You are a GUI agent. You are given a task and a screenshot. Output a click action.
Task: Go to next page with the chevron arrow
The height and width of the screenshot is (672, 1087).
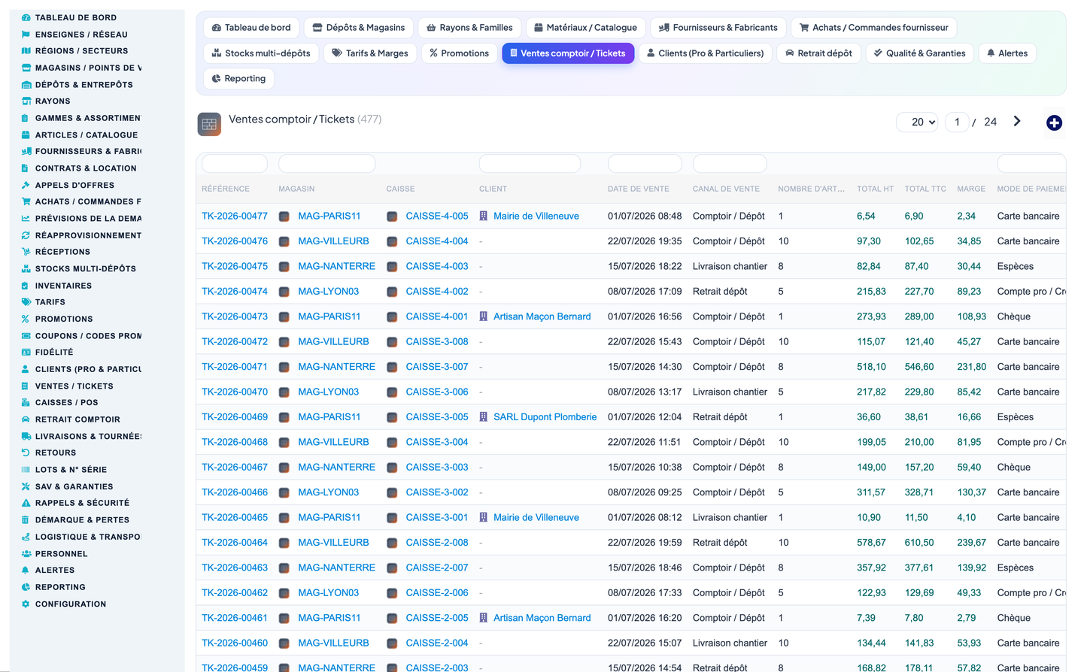1017,121
